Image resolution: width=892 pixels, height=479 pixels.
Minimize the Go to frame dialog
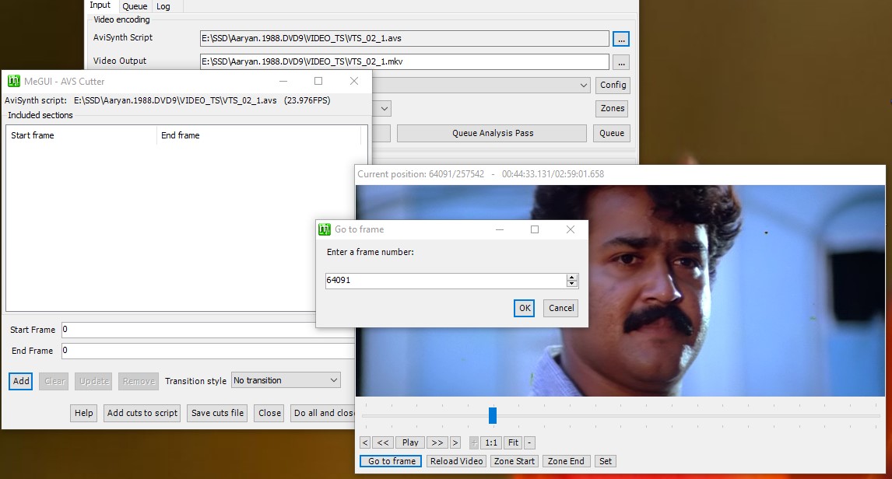pyautogui.click(x=500, y=229)
